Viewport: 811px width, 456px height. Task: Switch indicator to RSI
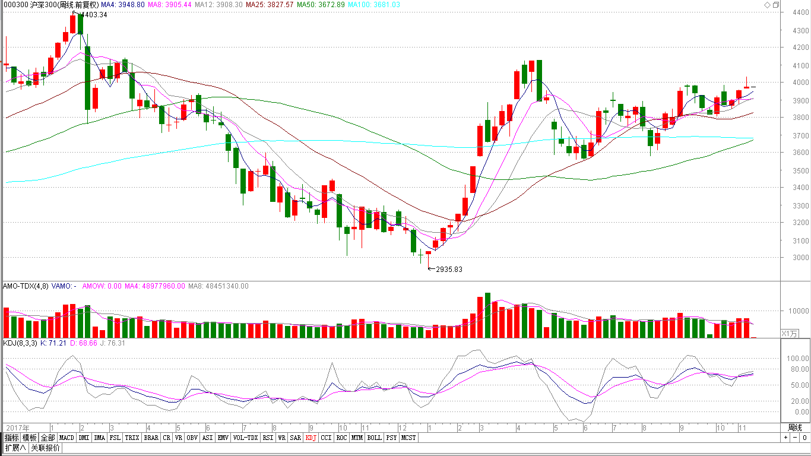coord(268,438)
